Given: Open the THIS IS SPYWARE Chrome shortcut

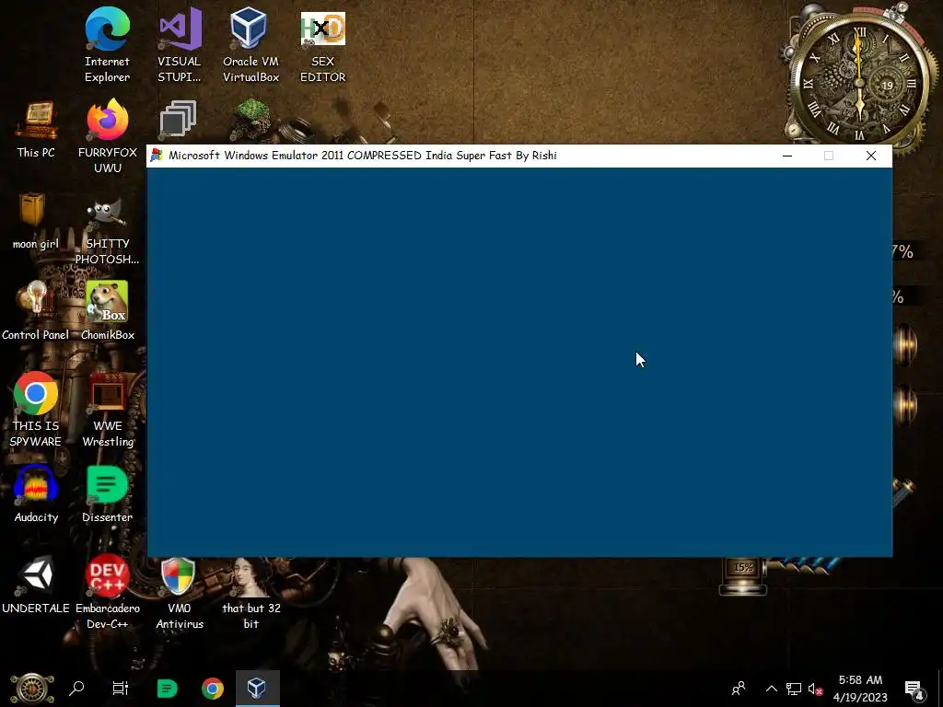Looking at the screenshot, I should (x=36, y=410).
